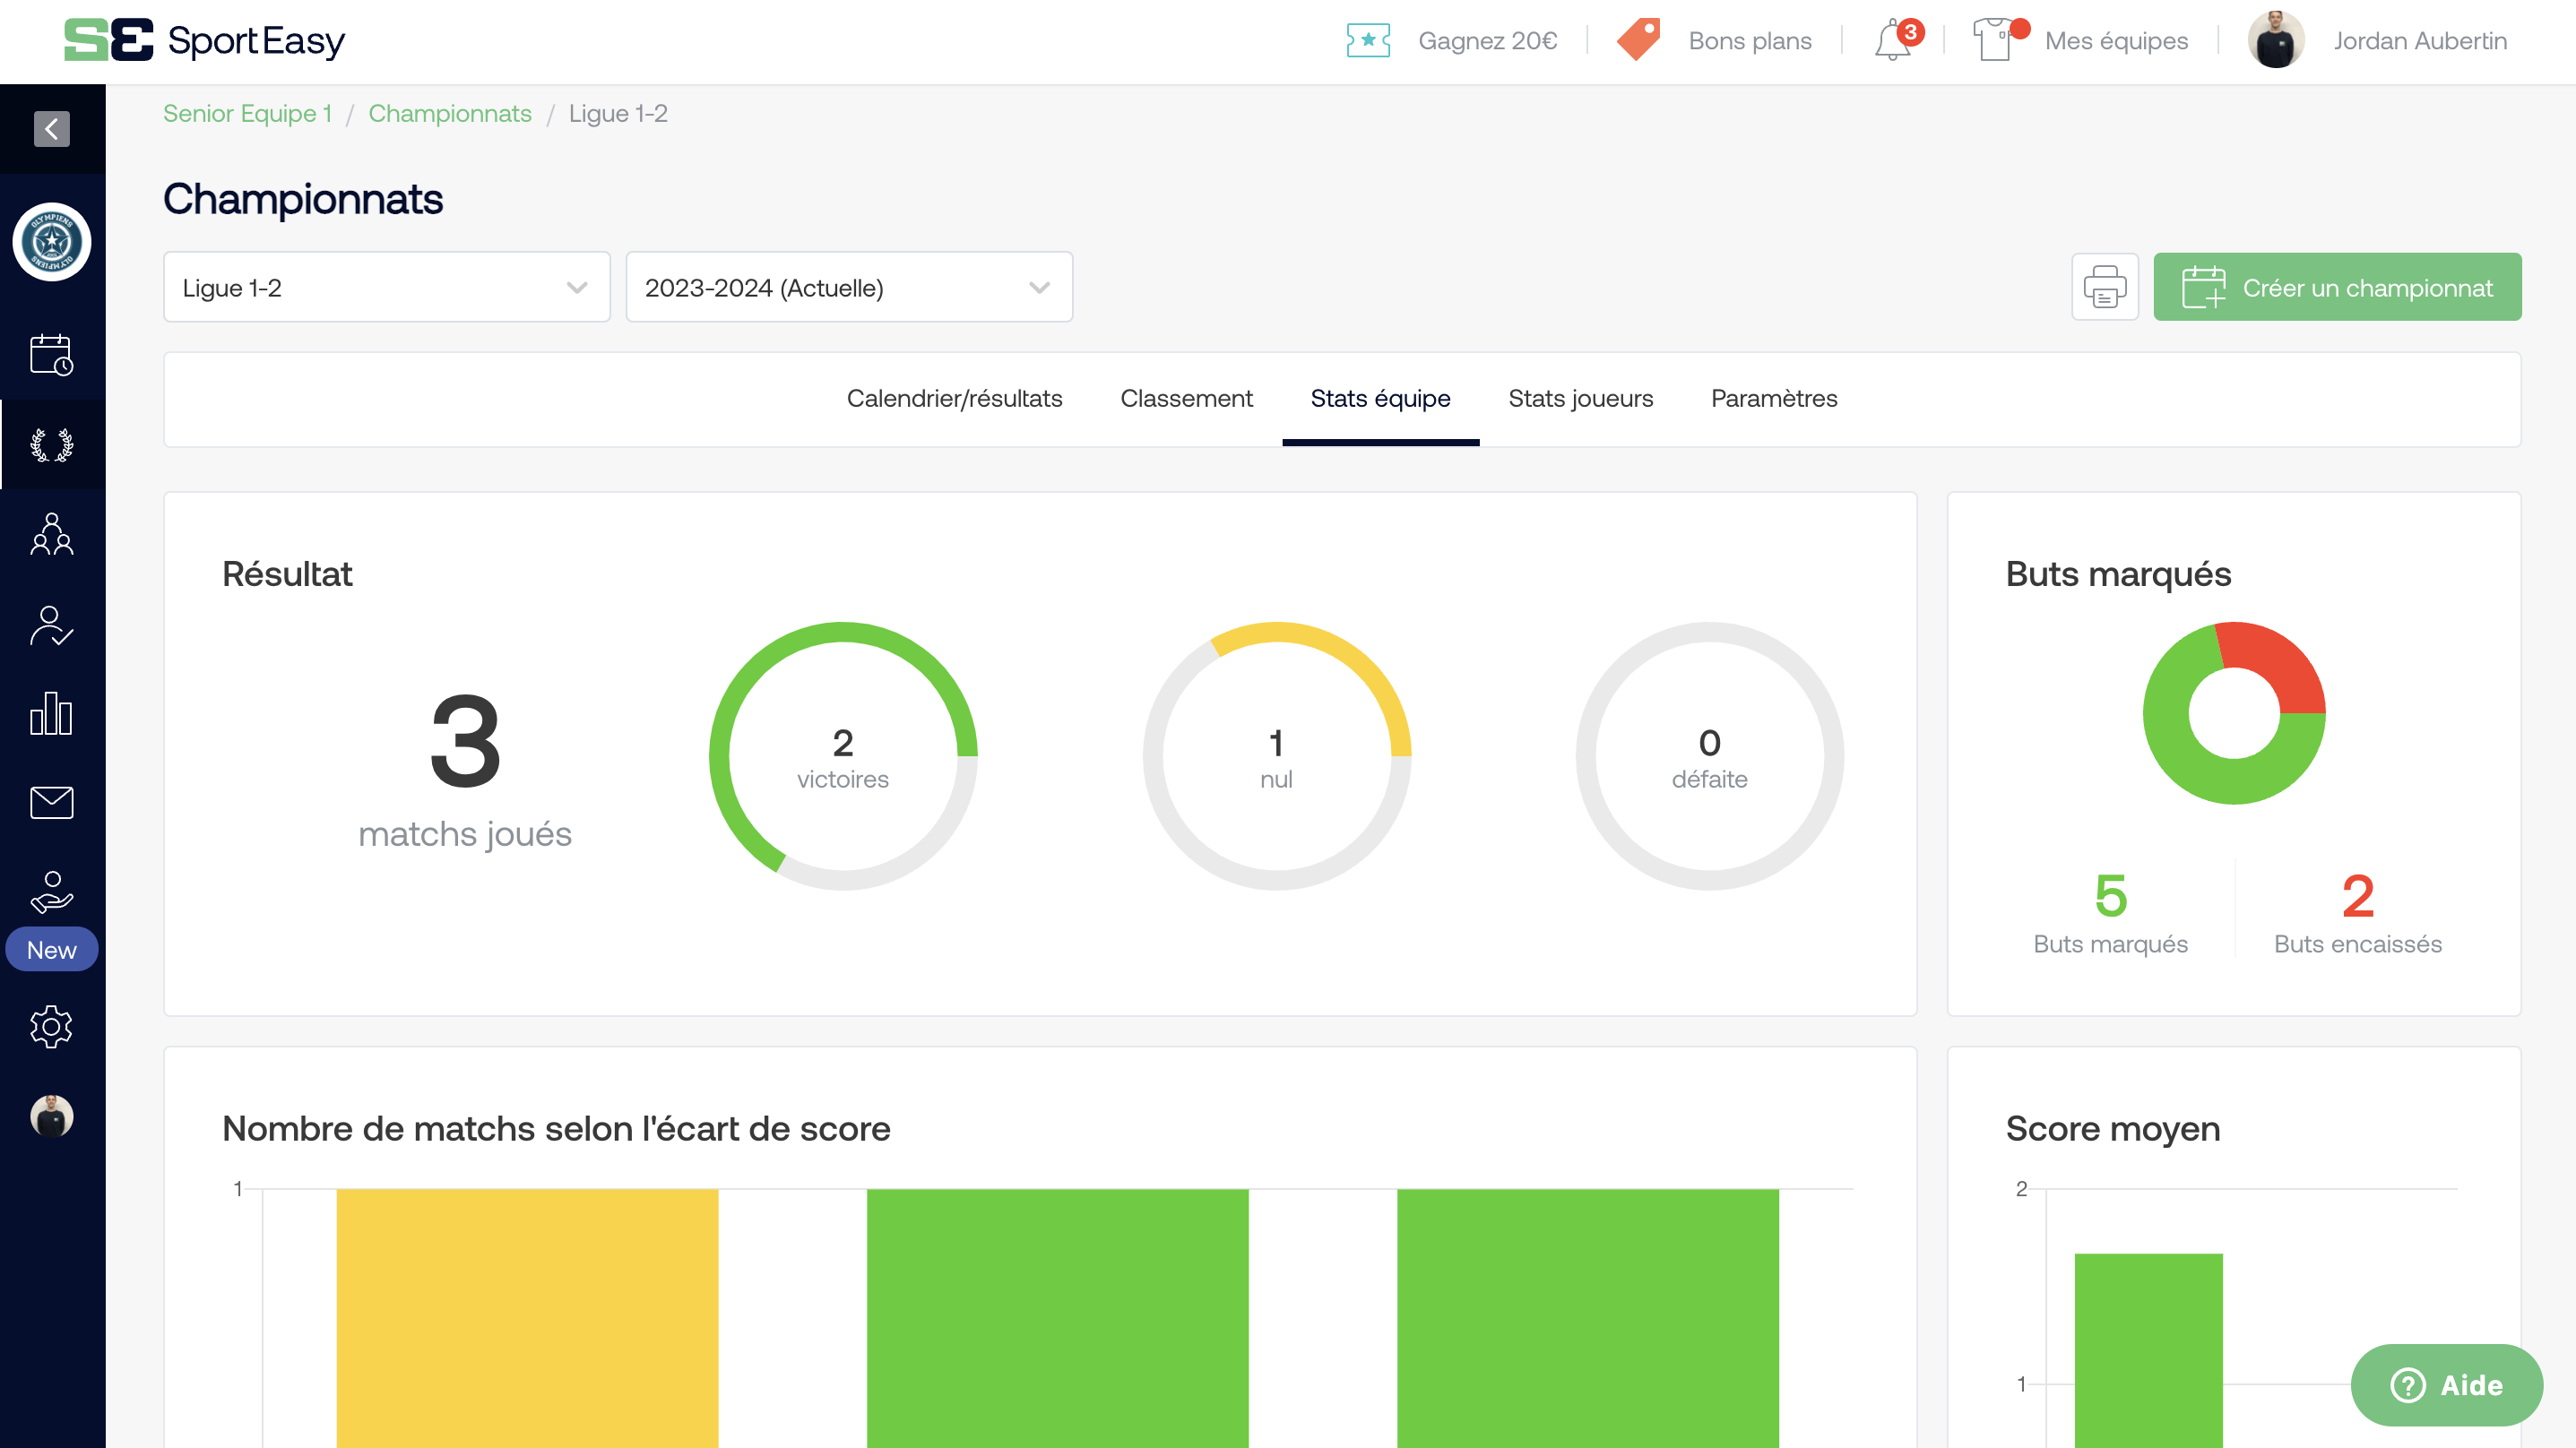The image size is (2576, 1448).
Task: Go to Championnats breadcrumb link
Action: (x=450, y=113)
